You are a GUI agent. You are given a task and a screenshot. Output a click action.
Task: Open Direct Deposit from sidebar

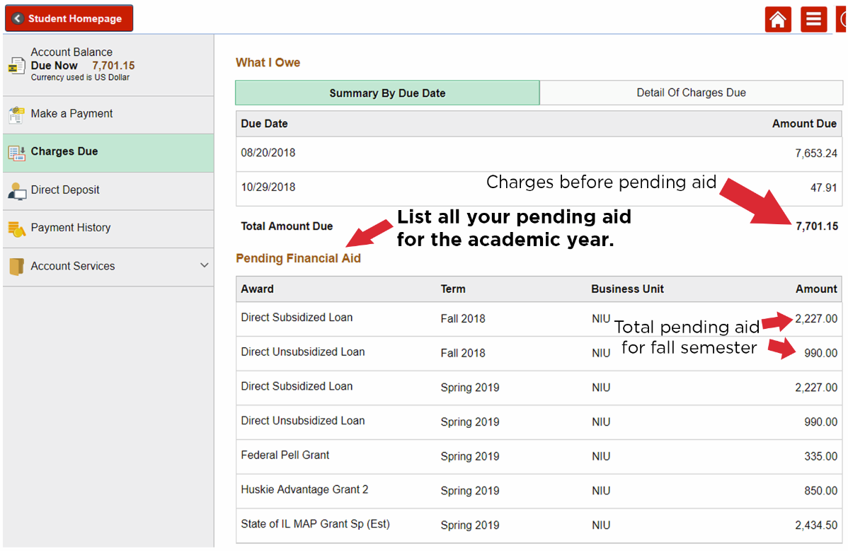coord(65,190)
